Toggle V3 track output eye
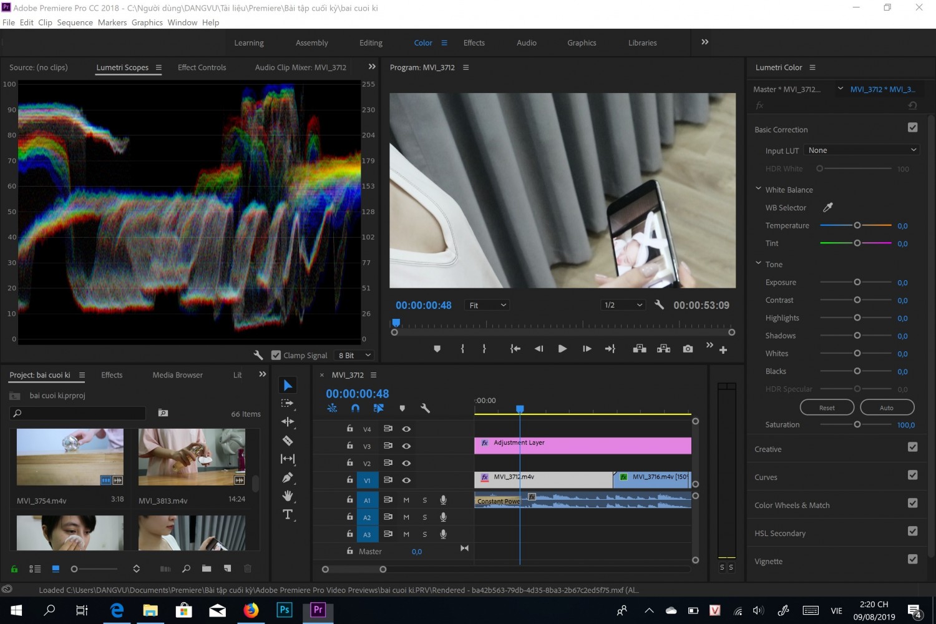936x624 pixels. click(406, 446)
